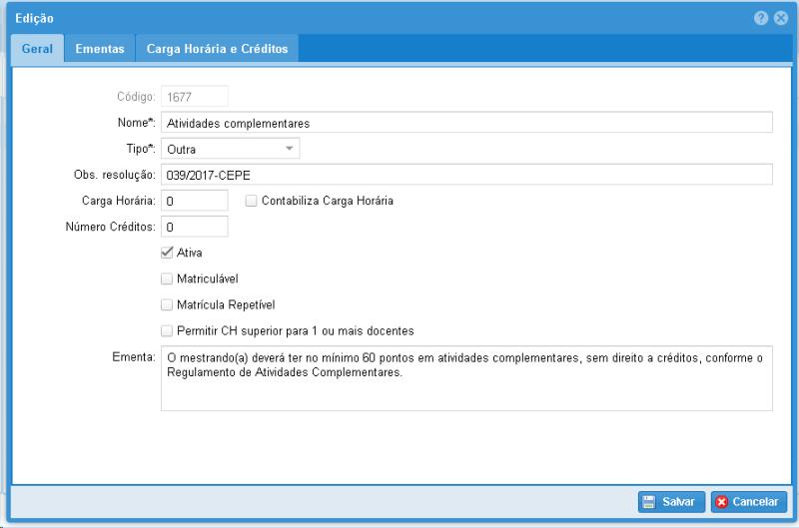799x528 pixels.
Task: Open the Ementas tab
Action: (100, 48)
